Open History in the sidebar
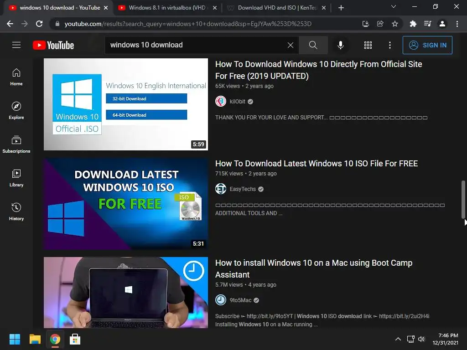 point(16,211)
